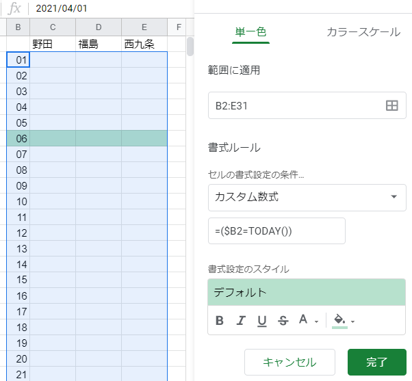
Task: Select the cell showing 14
Action: coord(18,265)
